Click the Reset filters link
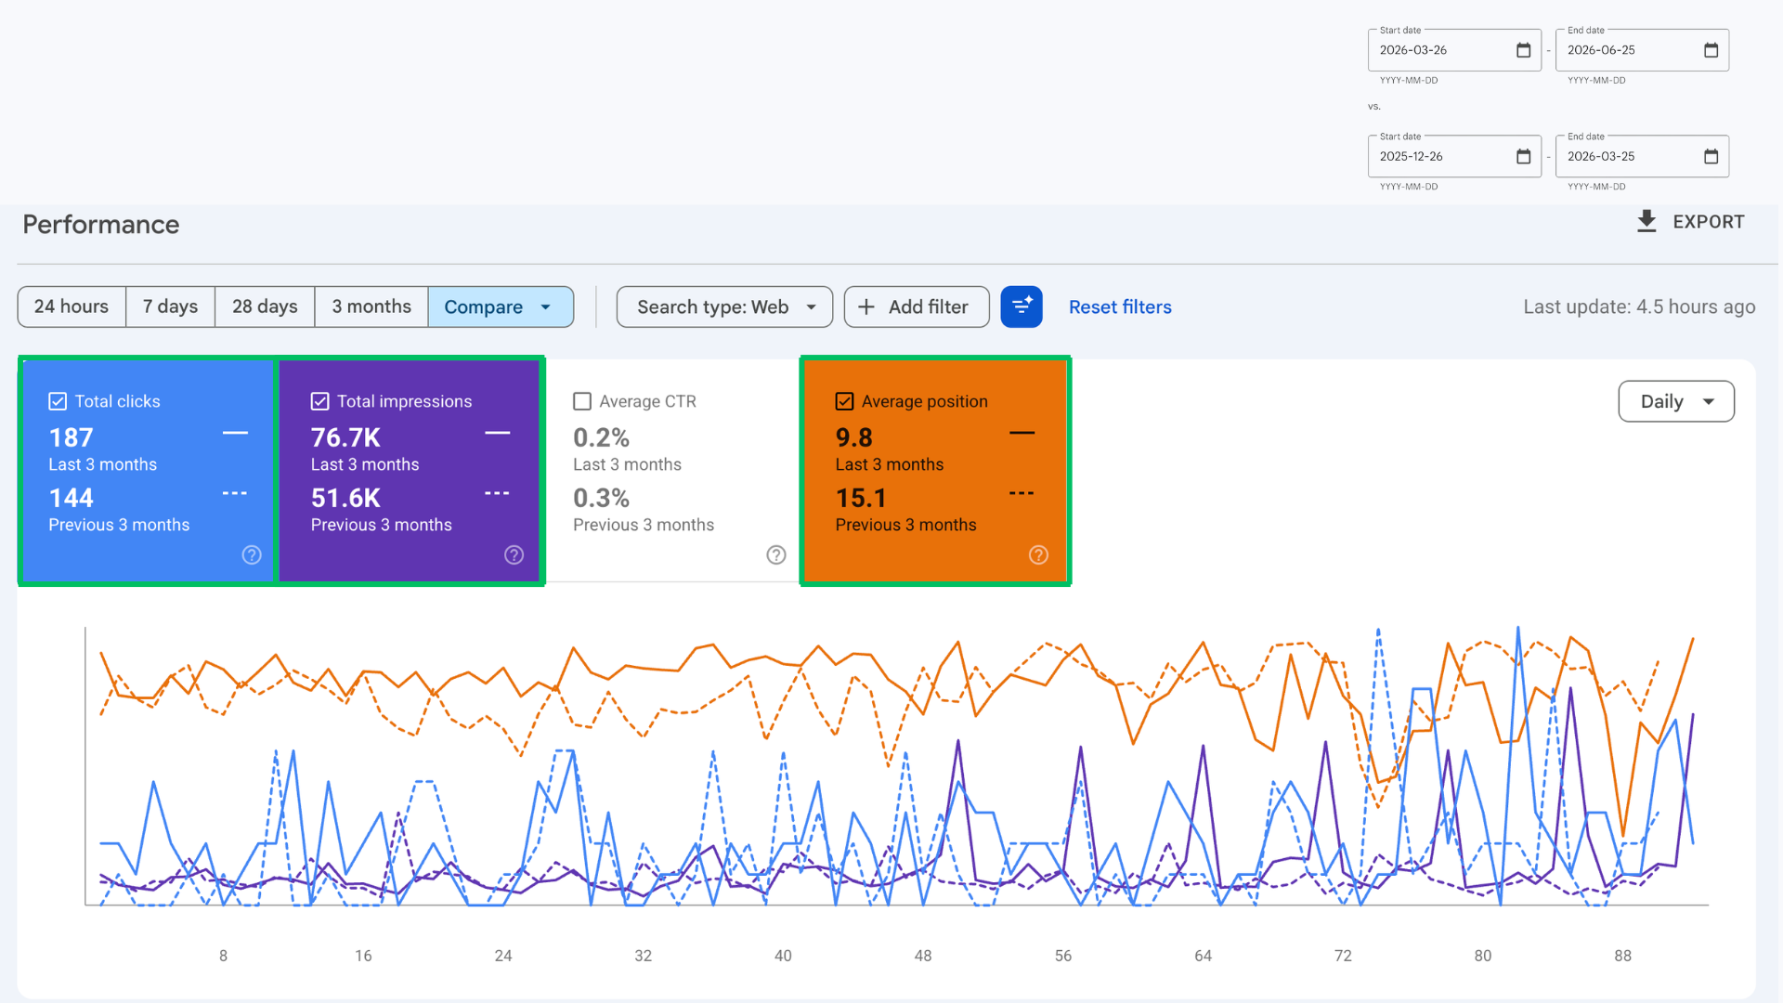Screen dimensions: 1783x1003 pos(1120,306)
